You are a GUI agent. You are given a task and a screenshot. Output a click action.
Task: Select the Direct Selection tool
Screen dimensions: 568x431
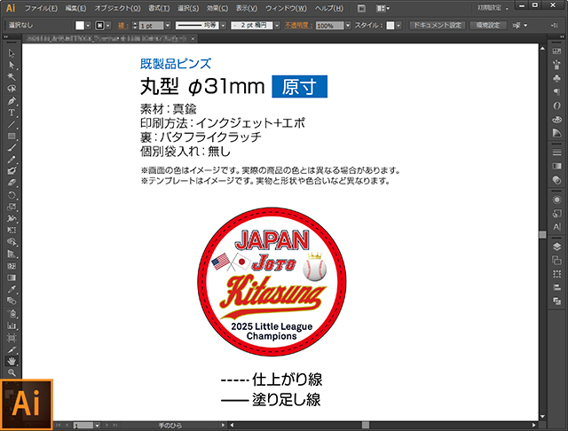[x=12, y=65]
